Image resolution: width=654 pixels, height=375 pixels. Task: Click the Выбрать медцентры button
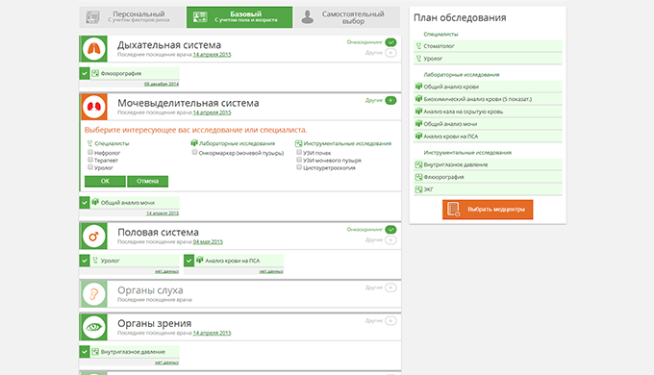[x=488, y=210]
